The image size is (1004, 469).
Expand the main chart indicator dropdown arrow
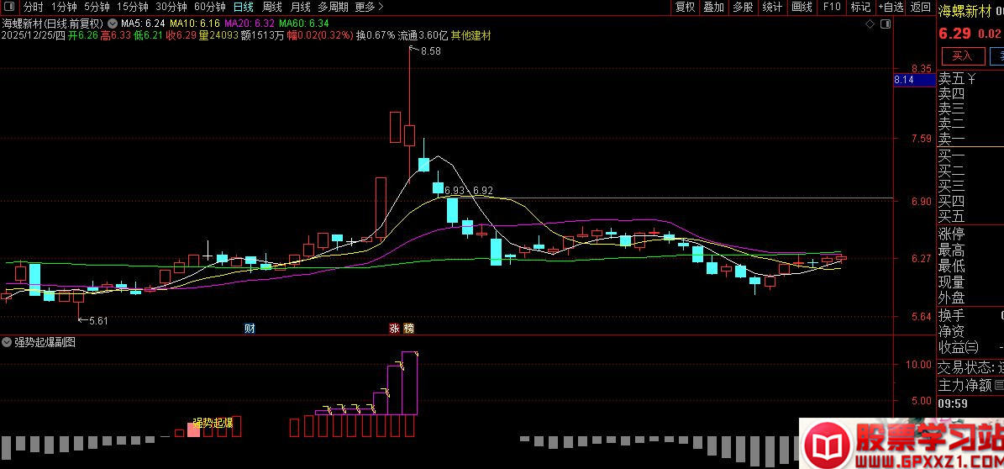(x=113, y=24)
